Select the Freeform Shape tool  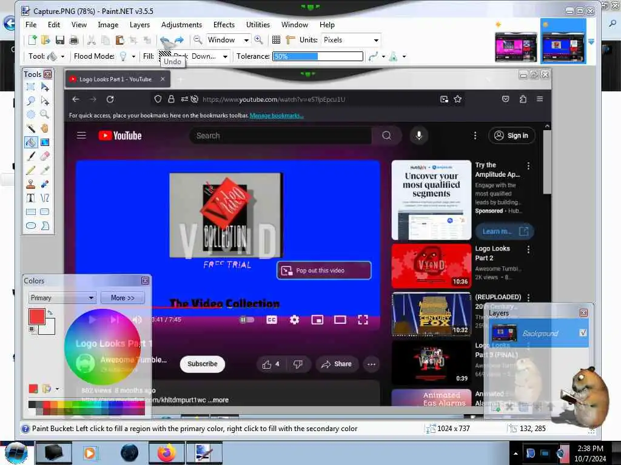pyautogui.click(x=45, y=226)
